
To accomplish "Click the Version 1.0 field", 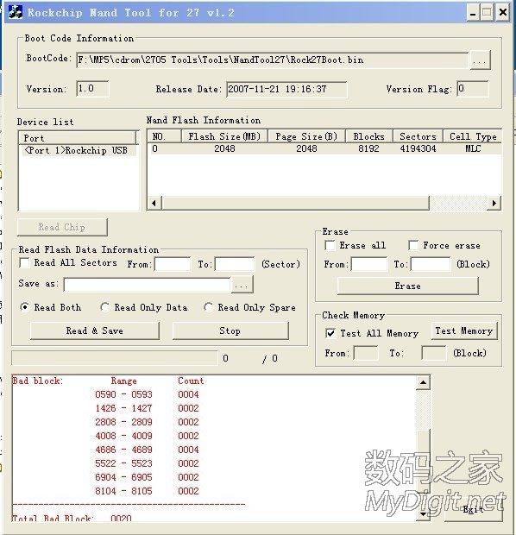I will pyautogui.click(x=92, y=89).
